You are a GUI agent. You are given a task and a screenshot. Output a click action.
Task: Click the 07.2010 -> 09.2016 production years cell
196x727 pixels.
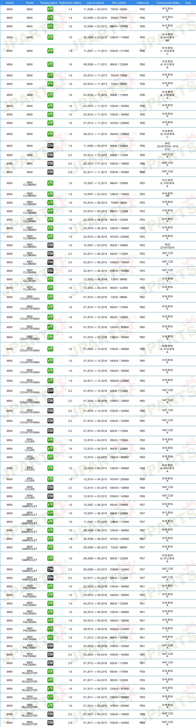tap(95, 431)
